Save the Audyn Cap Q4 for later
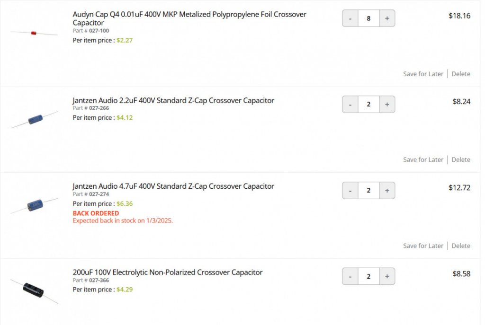This screenshot has width=485, height=325. click(423, 74)
